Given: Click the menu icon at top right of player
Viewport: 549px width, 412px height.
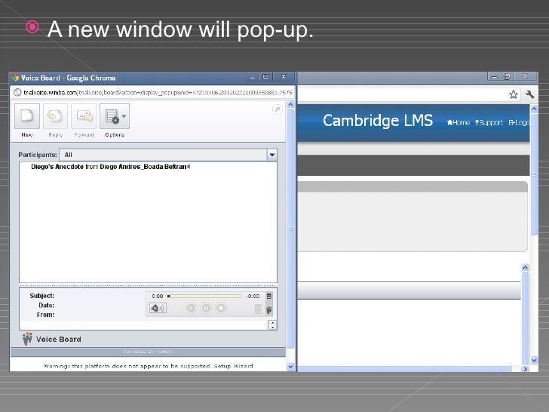Looking at the screenshot, I should pyautogui.click(x=269, y=297).
